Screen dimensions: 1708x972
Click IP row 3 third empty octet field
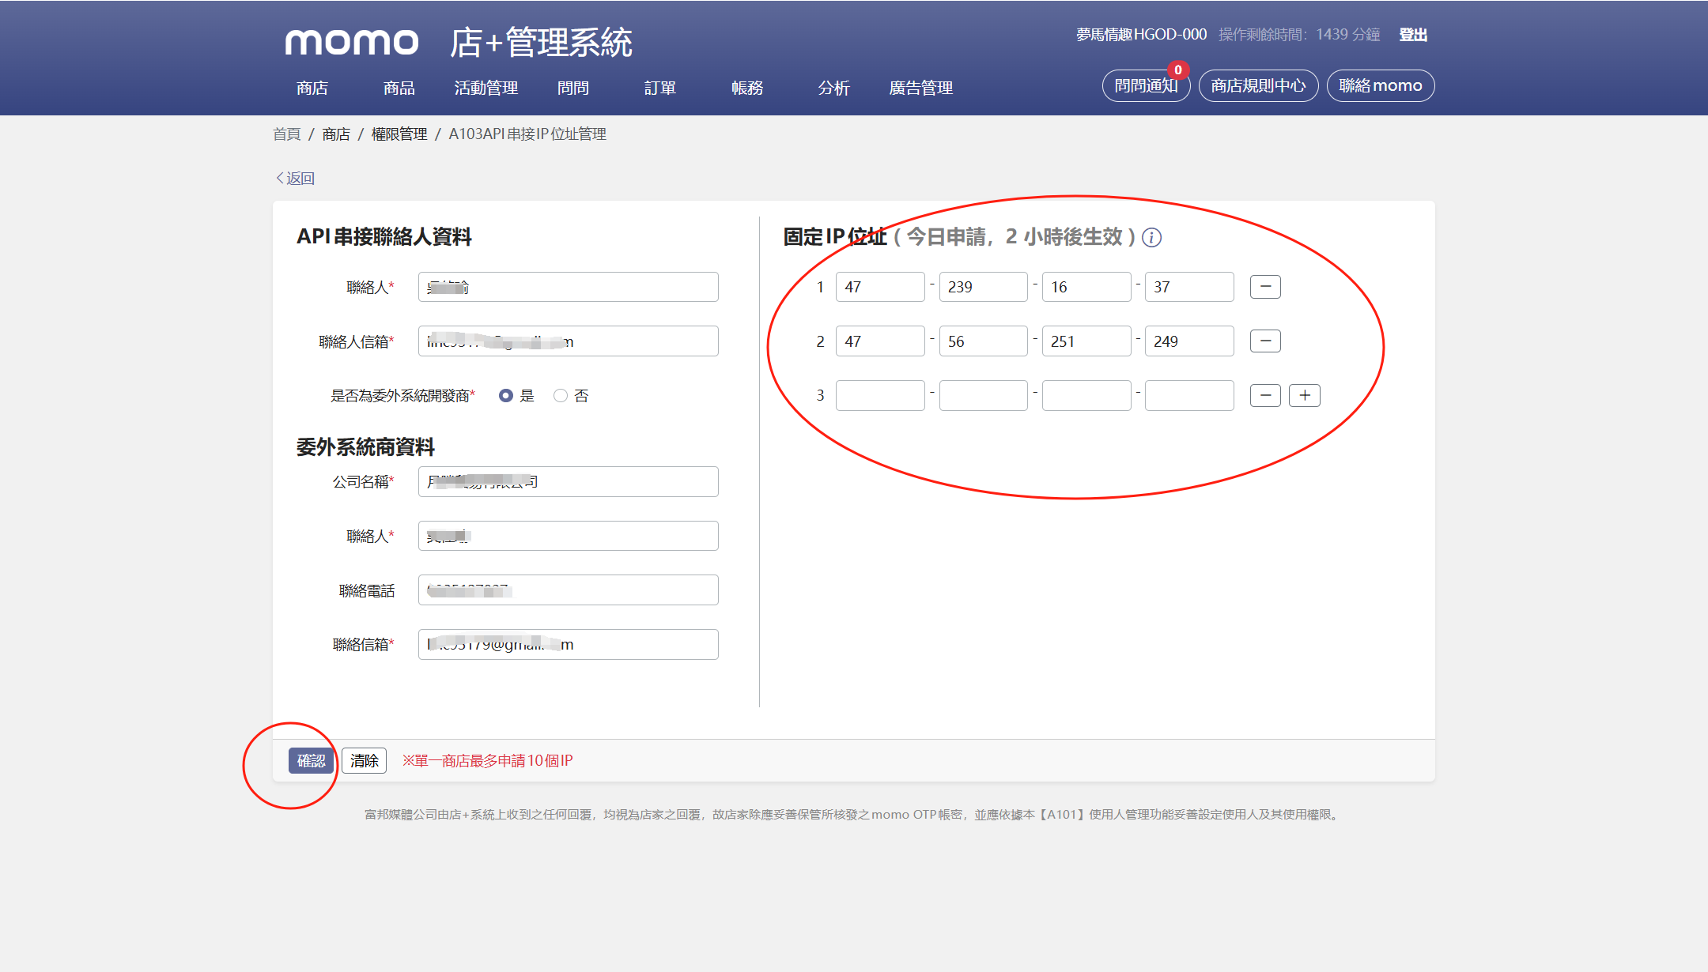[x=1086, y=395]
